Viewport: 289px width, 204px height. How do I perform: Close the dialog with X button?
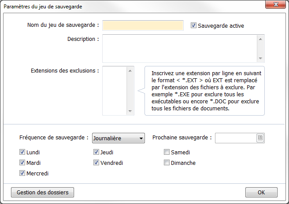(275, 5)
